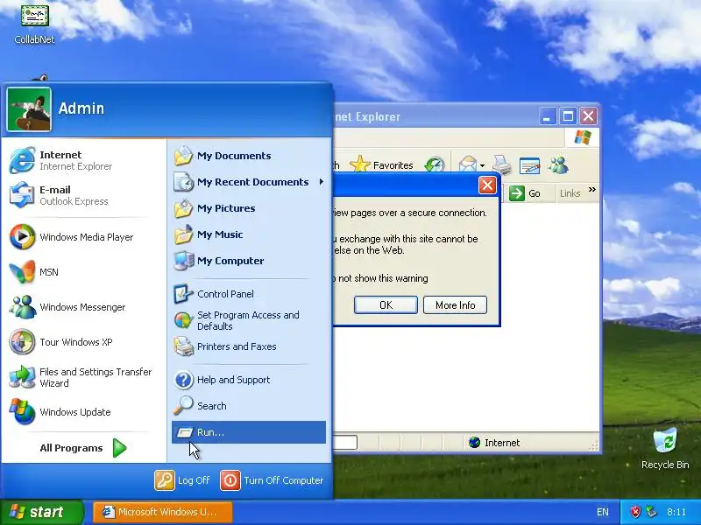This screenshot has width=701, height=525.
Task: Click EN language indicator on taskbar
Action: [x=602, y=512]
